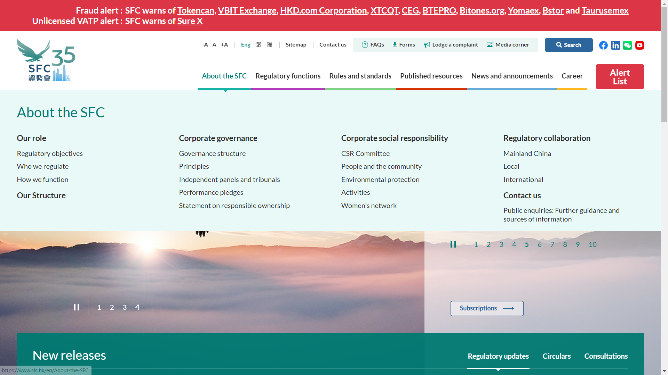Click the blue Search button
Screen dimensions: 668x375
pyautogui.click(x=569, y=45)
